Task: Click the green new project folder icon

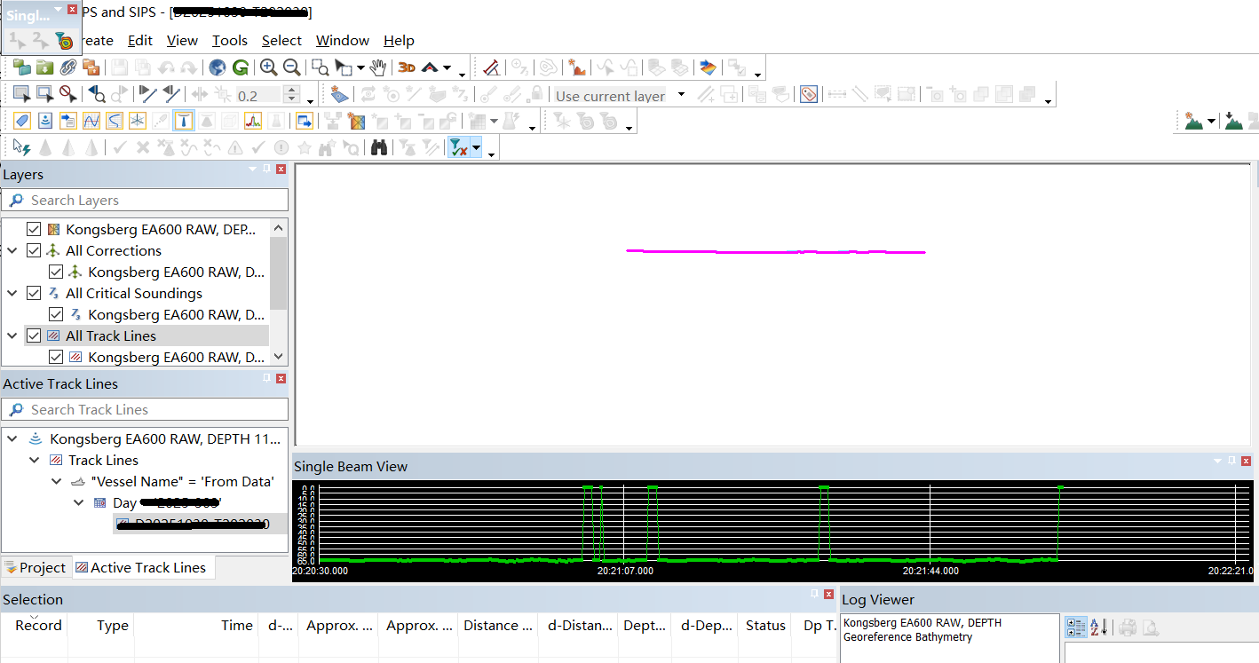Action: 22,67
